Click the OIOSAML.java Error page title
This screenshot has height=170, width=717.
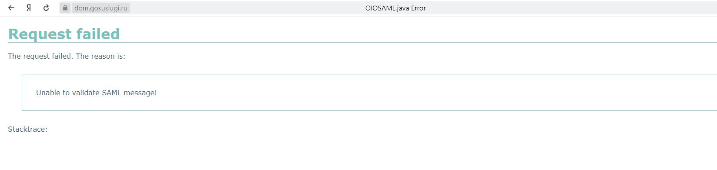pyautogui.click(x=395, y=8)
